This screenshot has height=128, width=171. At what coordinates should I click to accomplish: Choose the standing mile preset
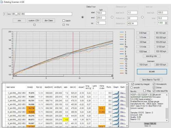click(x=152, y=56)
